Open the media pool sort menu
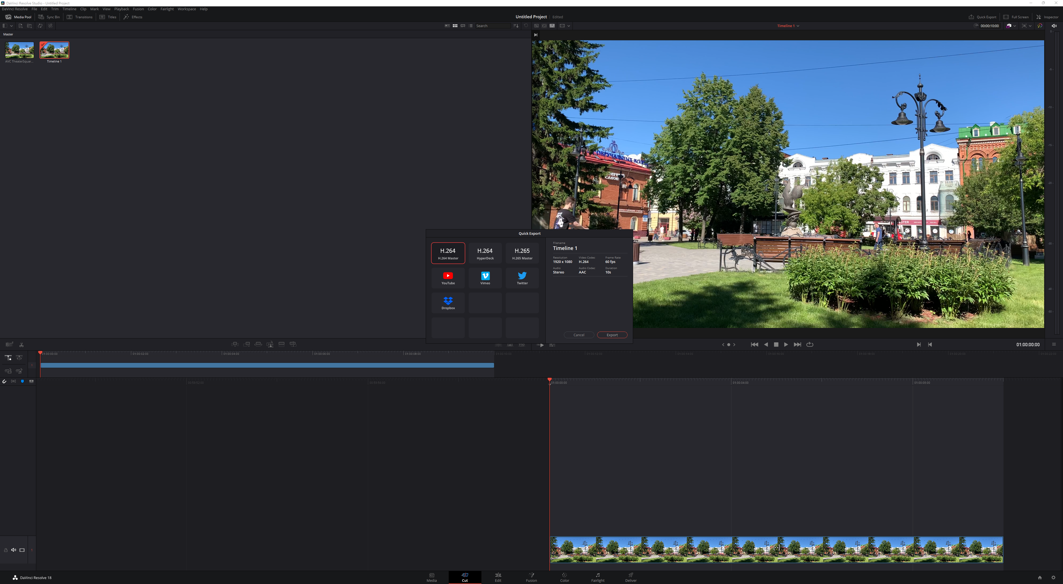 coord(516,25)
